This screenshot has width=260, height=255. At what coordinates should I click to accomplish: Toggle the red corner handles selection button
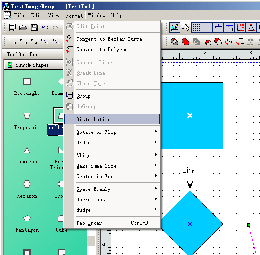pos(240,28)
